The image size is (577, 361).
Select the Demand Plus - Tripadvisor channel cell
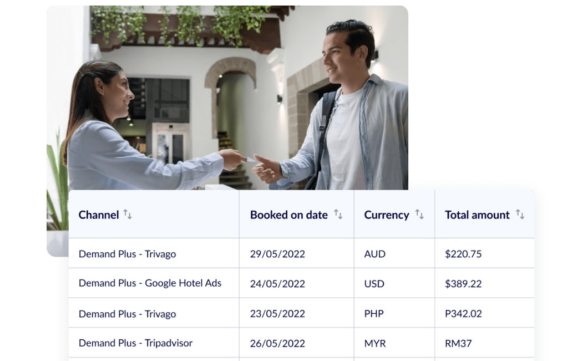point(135,343)
